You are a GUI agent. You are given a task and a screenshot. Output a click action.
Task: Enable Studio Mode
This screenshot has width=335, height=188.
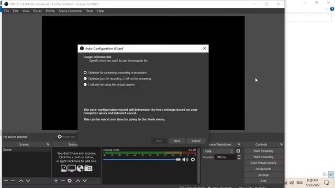pyautogui.click(x=263, y=169)
